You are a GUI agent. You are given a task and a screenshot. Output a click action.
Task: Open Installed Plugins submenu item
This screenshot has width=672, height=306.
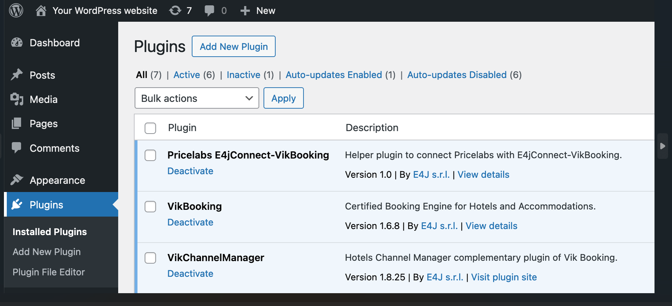50,232
